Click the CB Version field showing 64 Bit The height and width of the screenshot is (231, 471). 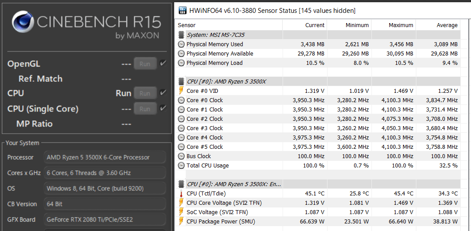(x=105, y=204)
